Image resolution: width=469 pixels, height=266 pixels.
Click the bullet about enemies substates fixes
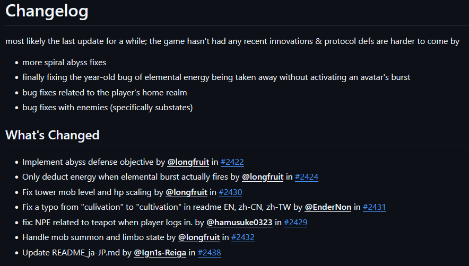(x=107, y=108)
